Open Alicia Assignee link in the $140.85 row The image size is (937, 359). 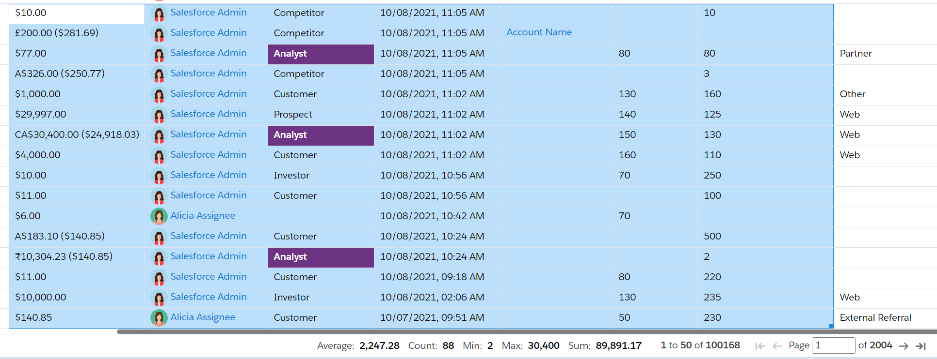pos(202,317)
